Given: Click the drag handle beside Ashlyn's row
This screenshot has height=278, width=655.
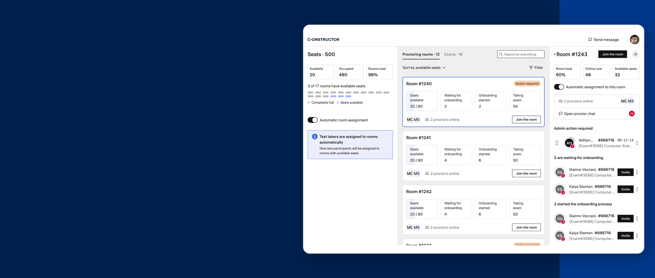Looking at the screenshot, I should [557, 143].
